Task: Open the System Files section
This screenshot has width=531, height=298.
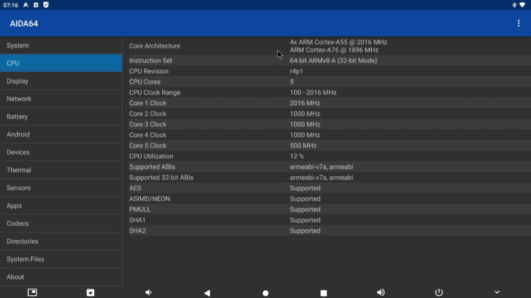Action: click(x=61, y=259)
